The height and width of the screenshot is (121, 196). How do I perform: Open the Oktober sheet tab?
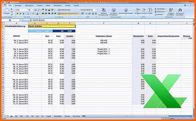(67, 116)
